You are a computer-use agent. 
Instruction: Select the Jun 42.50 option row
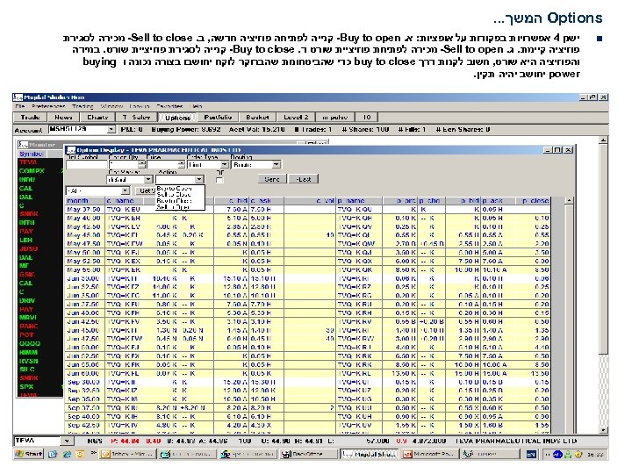[307, 321]
